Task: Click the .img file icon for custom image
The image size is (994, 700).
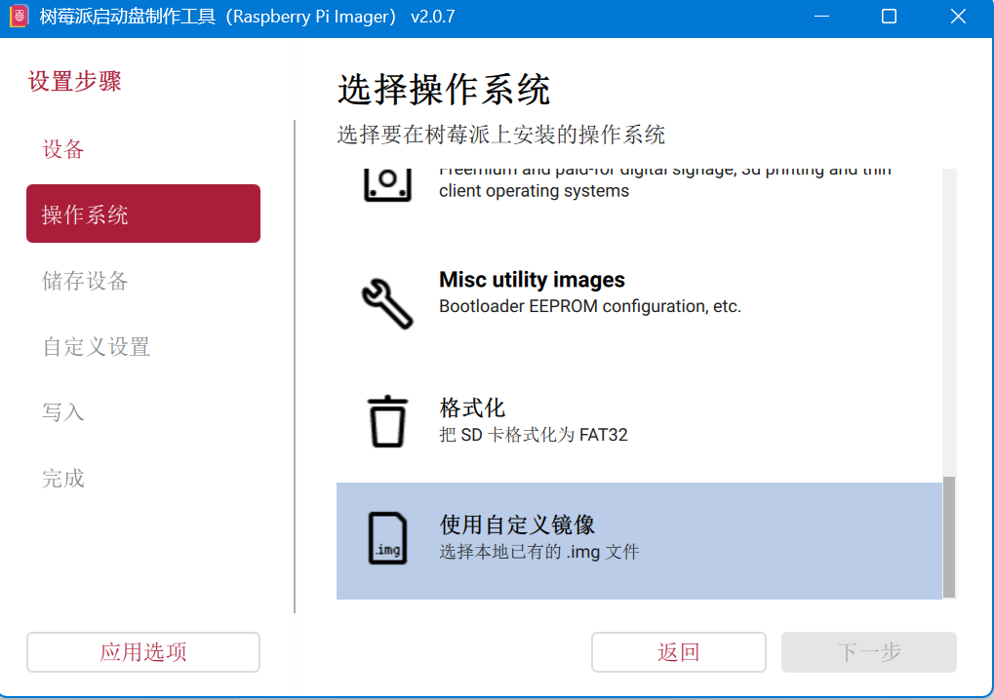Action: 387,538
